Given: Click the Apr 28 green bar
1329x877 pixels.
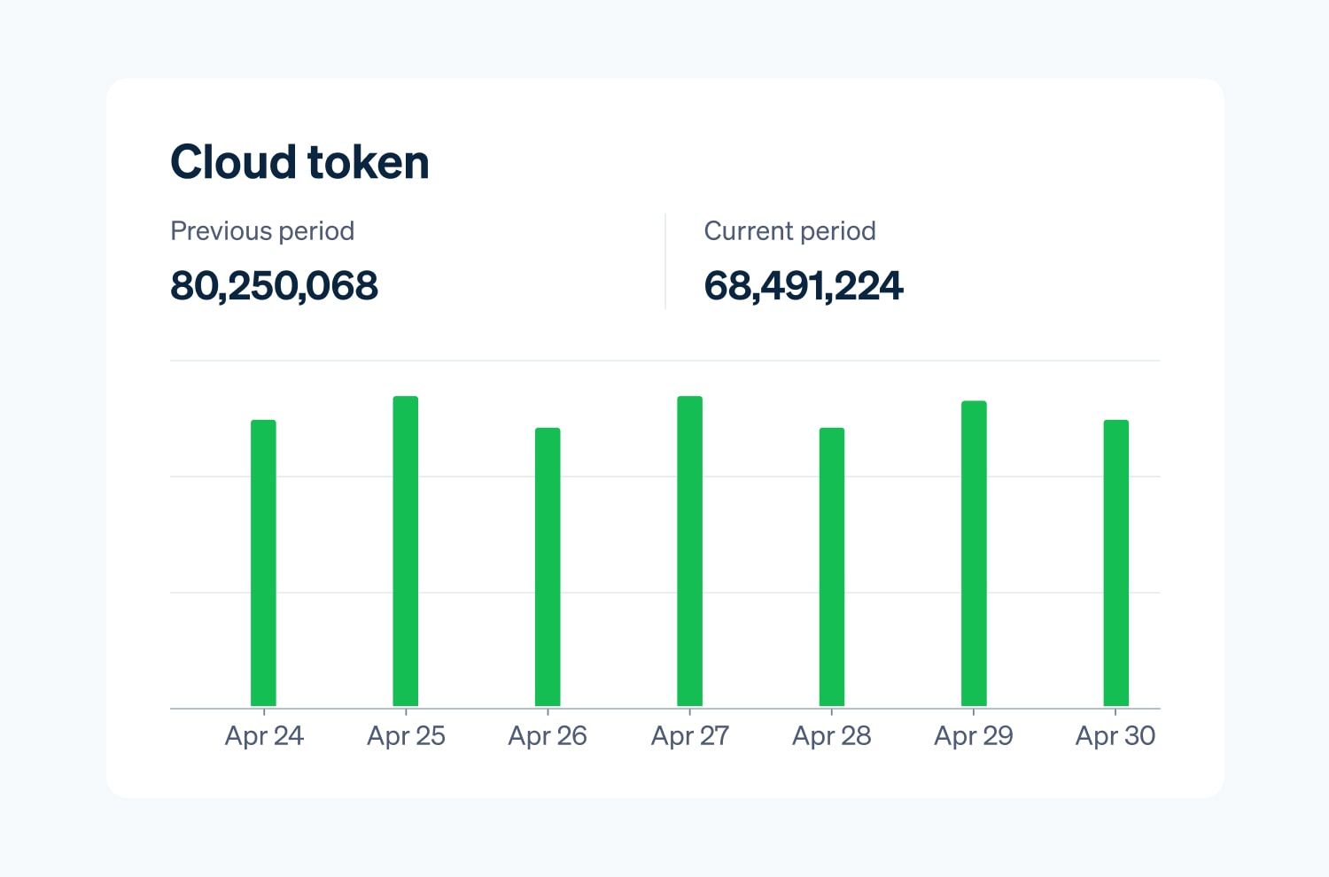Looking at the screenshot, I should pyautogui.click(x=831, y=567).
